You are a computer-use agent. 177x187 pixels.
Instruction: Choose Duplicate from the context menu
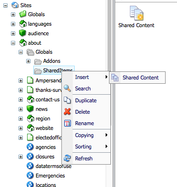tap(86, 100)
